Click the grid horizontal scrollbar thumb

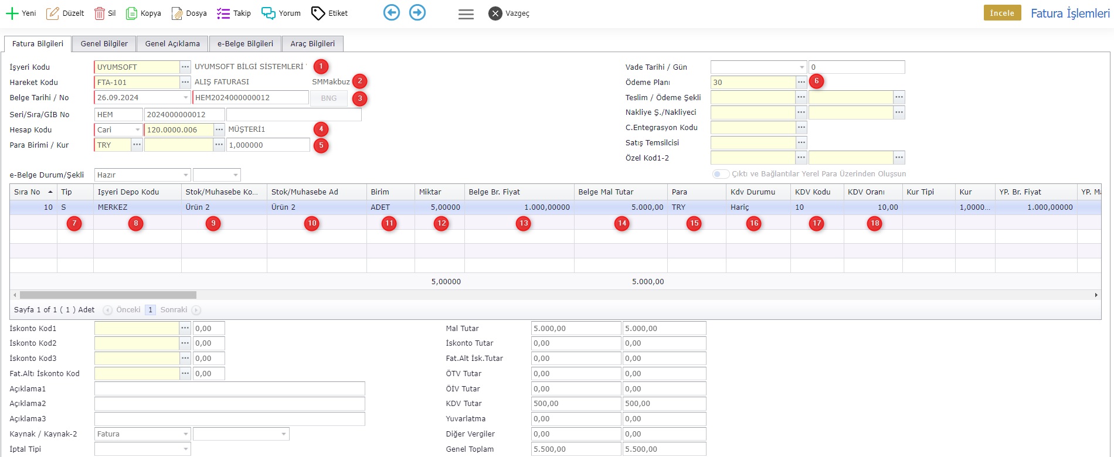point(108,295)
